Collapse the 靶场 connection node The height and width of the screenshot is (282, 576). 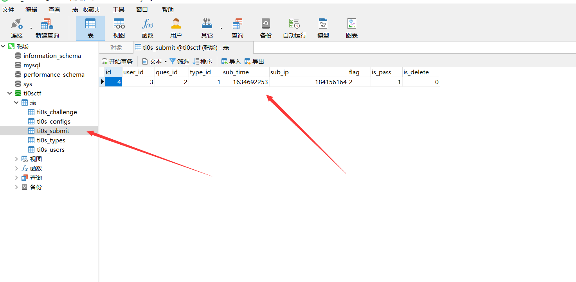(3, 47)
